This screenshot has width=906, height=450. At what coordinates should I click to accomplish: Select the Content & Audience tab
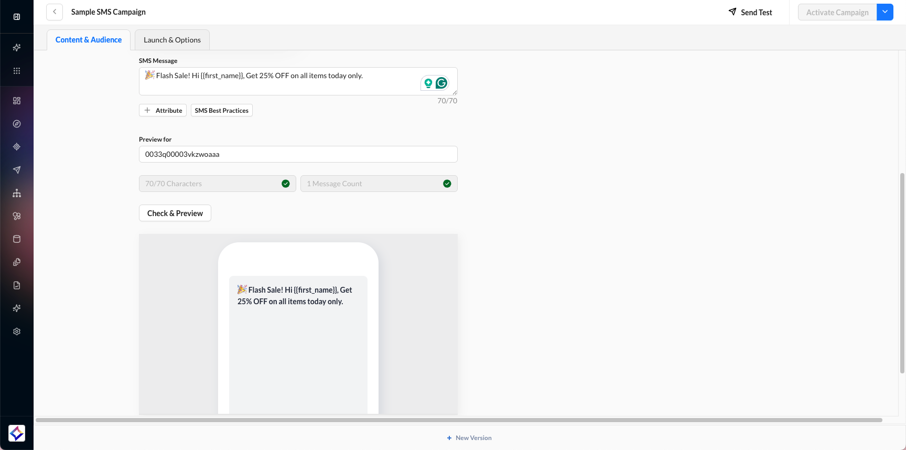pyautogui.click(x=89, y=40)
